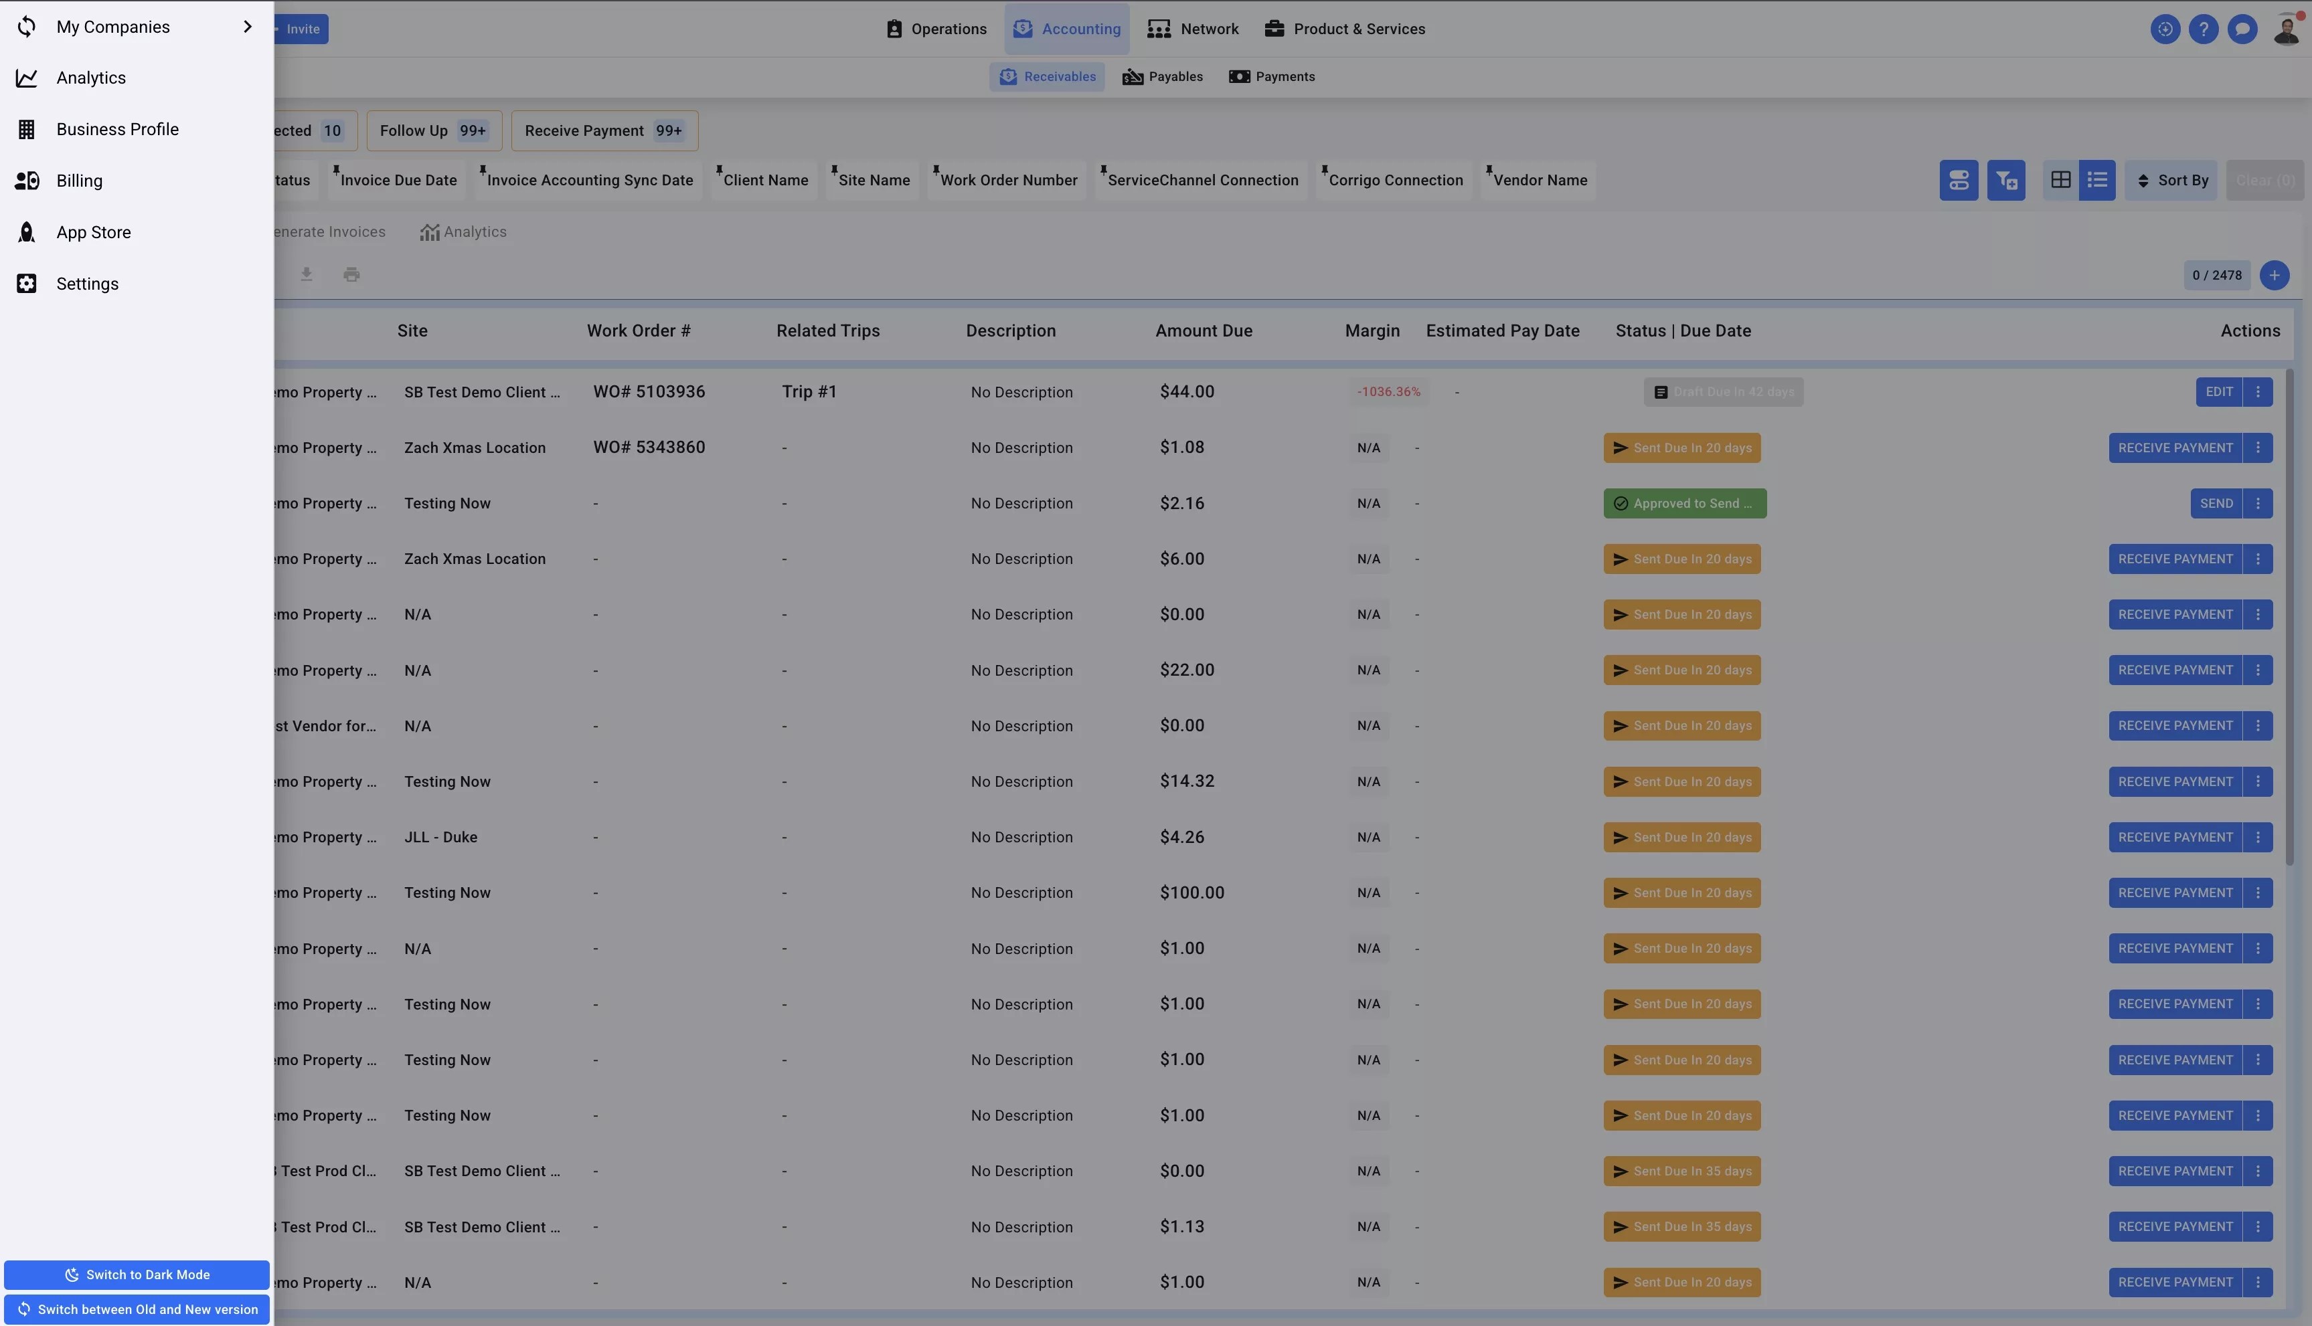The image size is (2312, 1326).
Task: Switch to grid view layout
Action: 2060,179
